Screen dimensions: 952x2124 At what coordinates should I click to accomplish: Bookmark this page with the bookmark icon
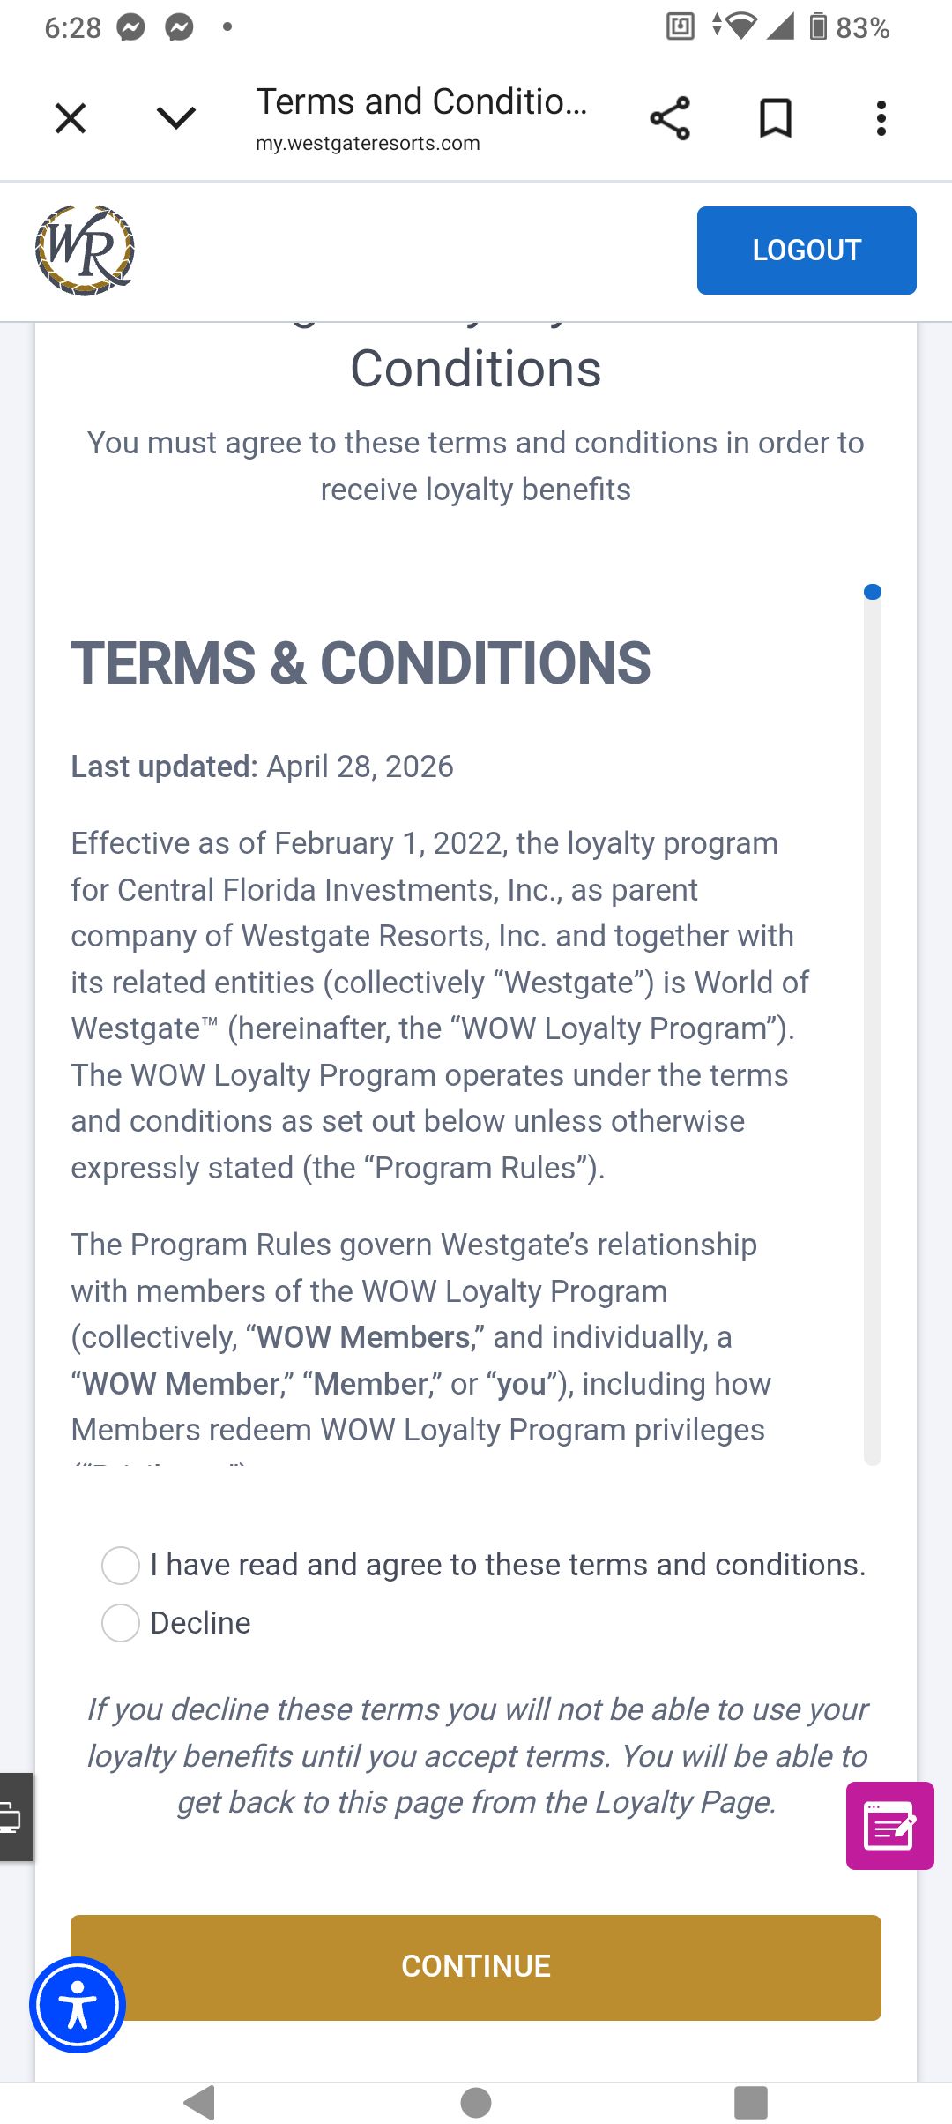pos(776,118)
